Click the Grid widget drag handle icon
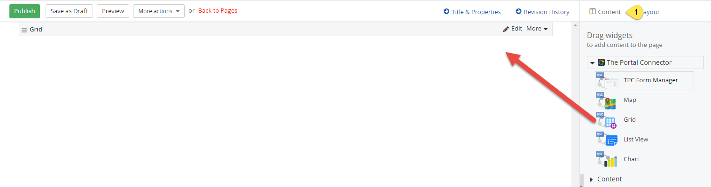 point(24,30)
